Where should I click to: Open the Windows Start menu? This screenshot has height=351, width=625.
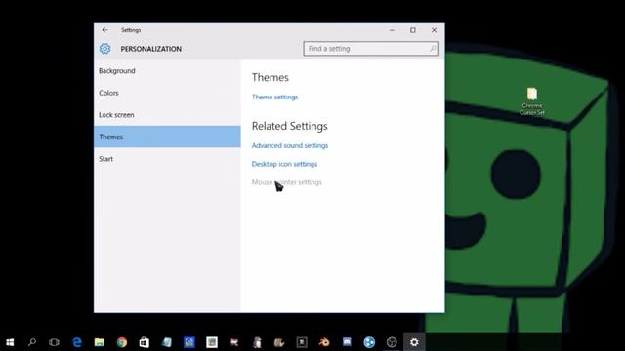click(10, 342)
